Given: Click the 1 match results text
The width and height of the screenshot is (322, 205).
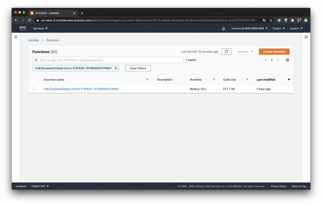Looking at the screenshot, I should pos(191,60).
